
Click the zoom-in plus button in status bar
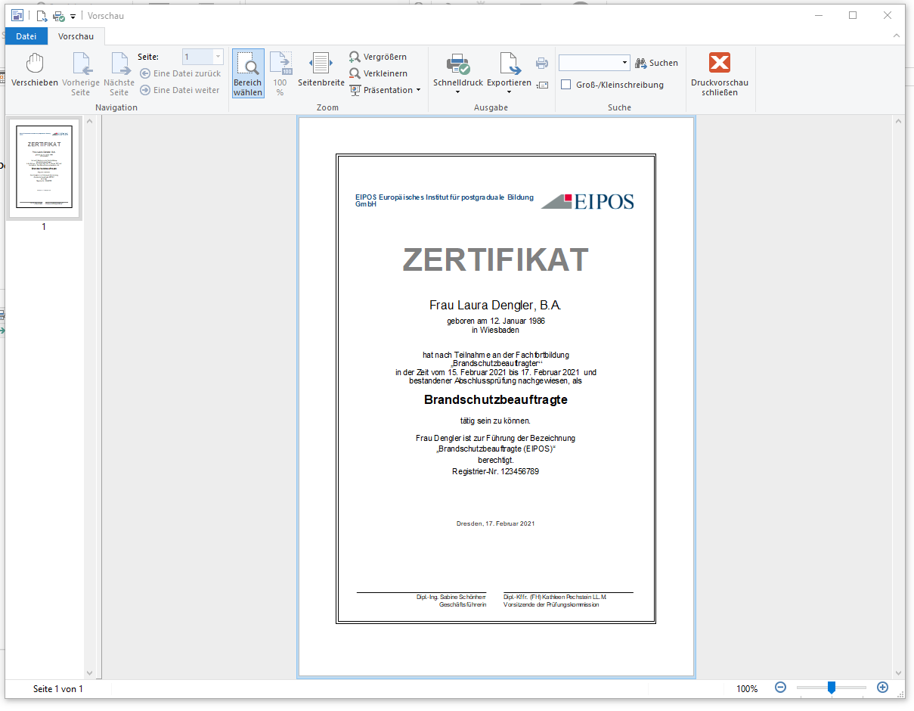[882, 688]
